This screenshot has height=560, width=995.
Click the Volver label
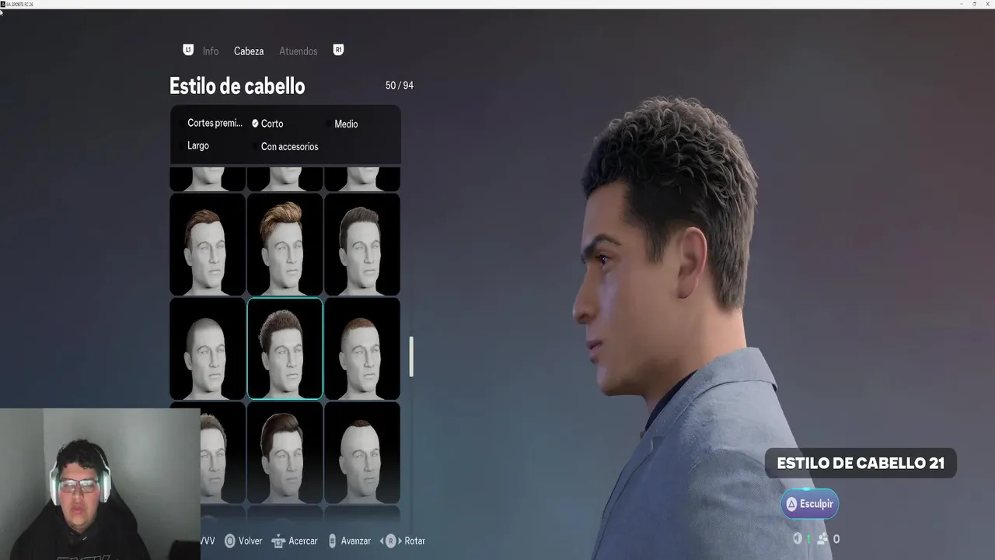(x=250, y=541)
